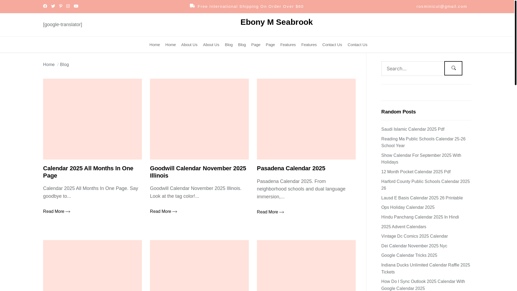
Task: Open Reading Ma Public Schools Calendar link
Action: (423, 142)
